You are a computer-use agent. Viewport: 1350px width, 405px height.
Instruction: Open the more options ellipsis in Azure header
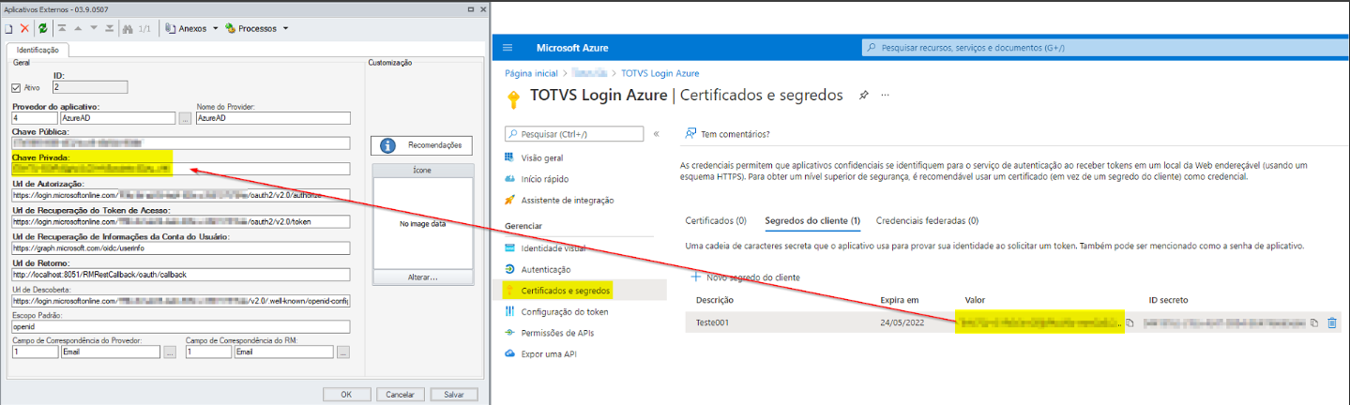[884, 96]
